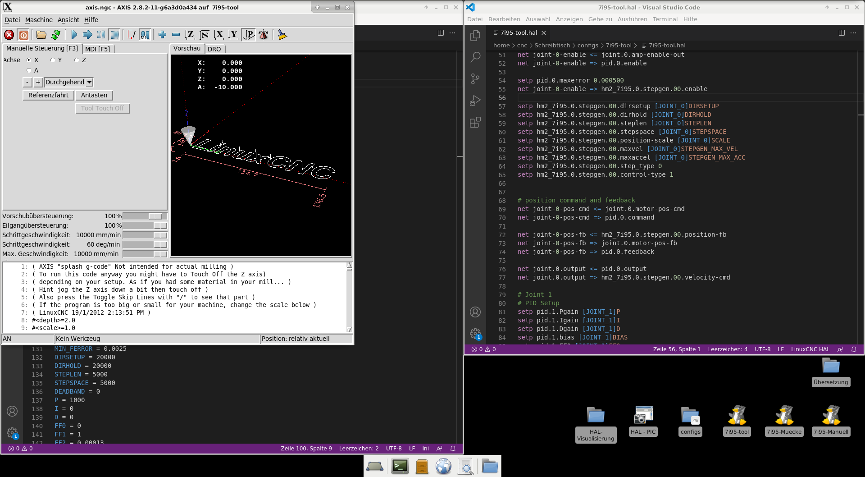
Task: Open a G-code file via folder icon
Action: 41,35
